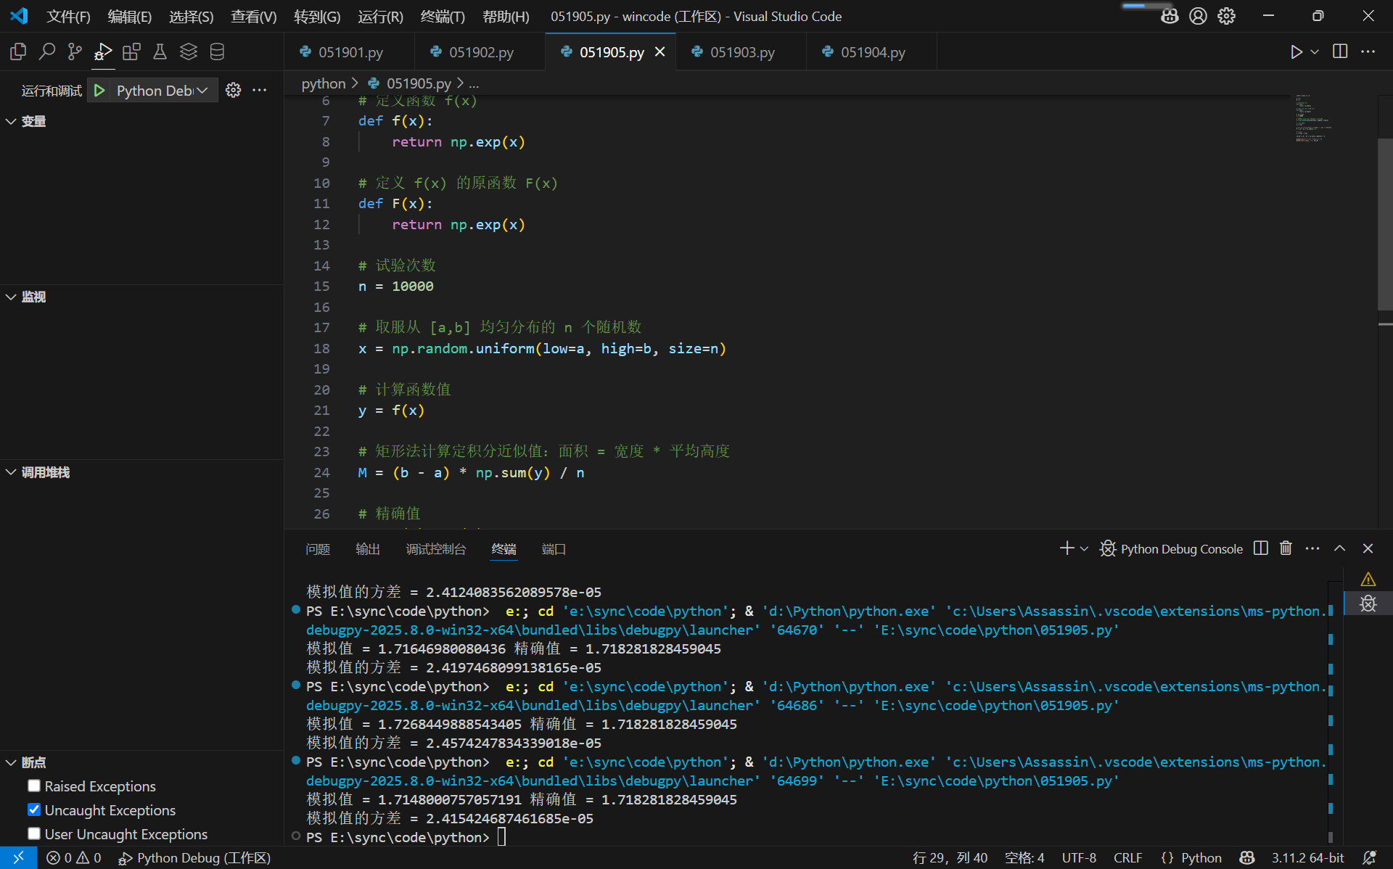Open the Source Control view icon

[x=75, y=52]
